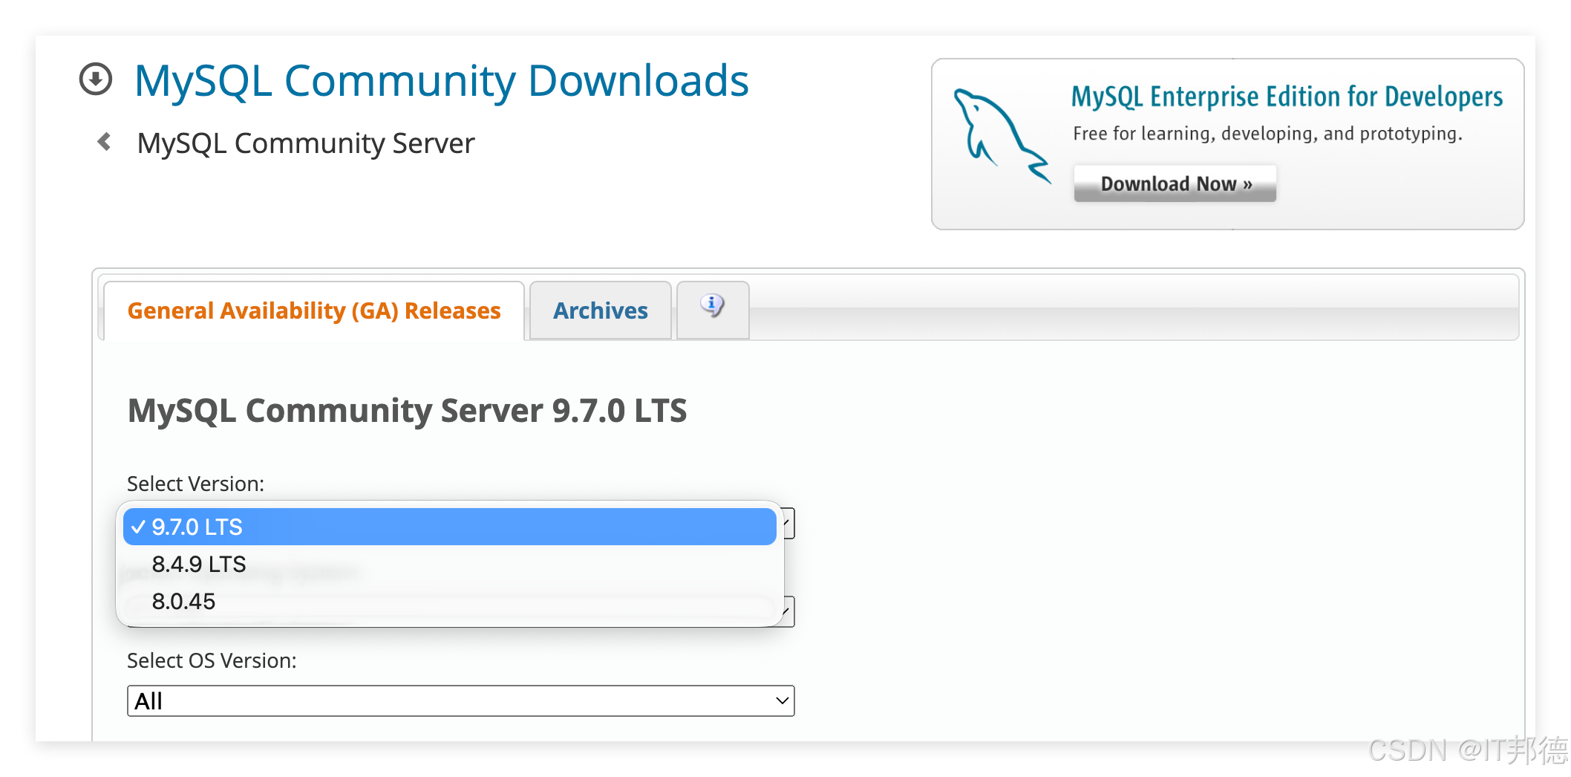Click the MySQL dolphin logo in banner

click(x=1001, y=136)
